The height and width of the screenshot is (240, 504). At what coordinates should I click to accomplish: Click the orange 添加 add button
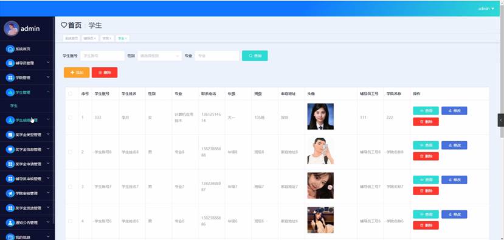[77, 72]
